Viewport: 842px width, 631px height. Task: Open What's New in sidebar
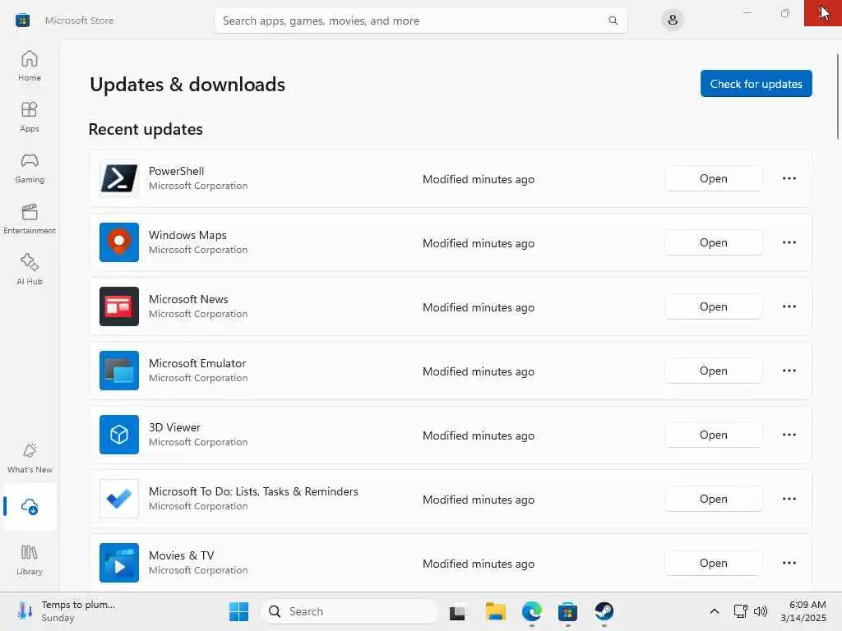click(30, 458)
